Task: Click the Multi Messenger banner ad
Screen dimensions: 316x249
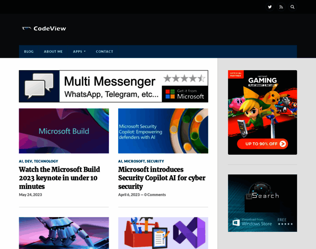Action: click(114, 86)
